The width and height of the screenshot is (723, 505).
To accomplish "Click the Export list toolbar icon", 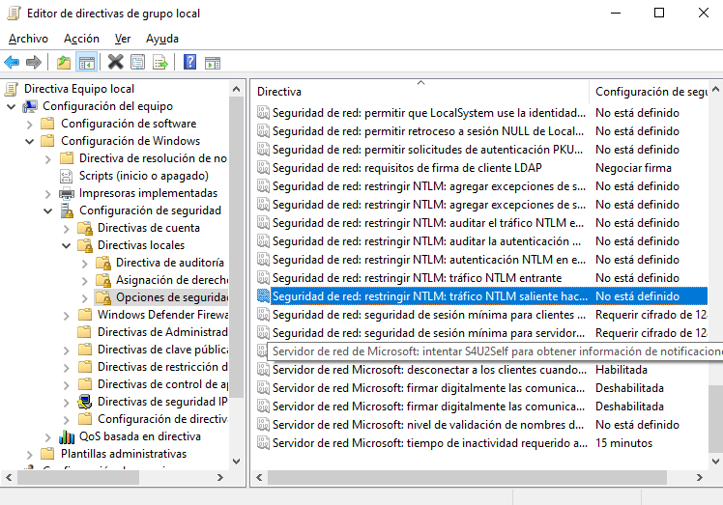I will [160, 63].
